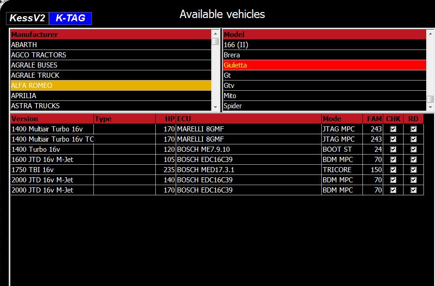Click BOSCH ME7.9.10 ECU cell
The width and height of the screenshot is (435, 286).
(x=249, y=149)
